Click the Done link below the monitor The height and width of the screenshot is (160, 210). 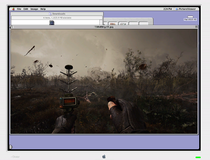[15, 157]
